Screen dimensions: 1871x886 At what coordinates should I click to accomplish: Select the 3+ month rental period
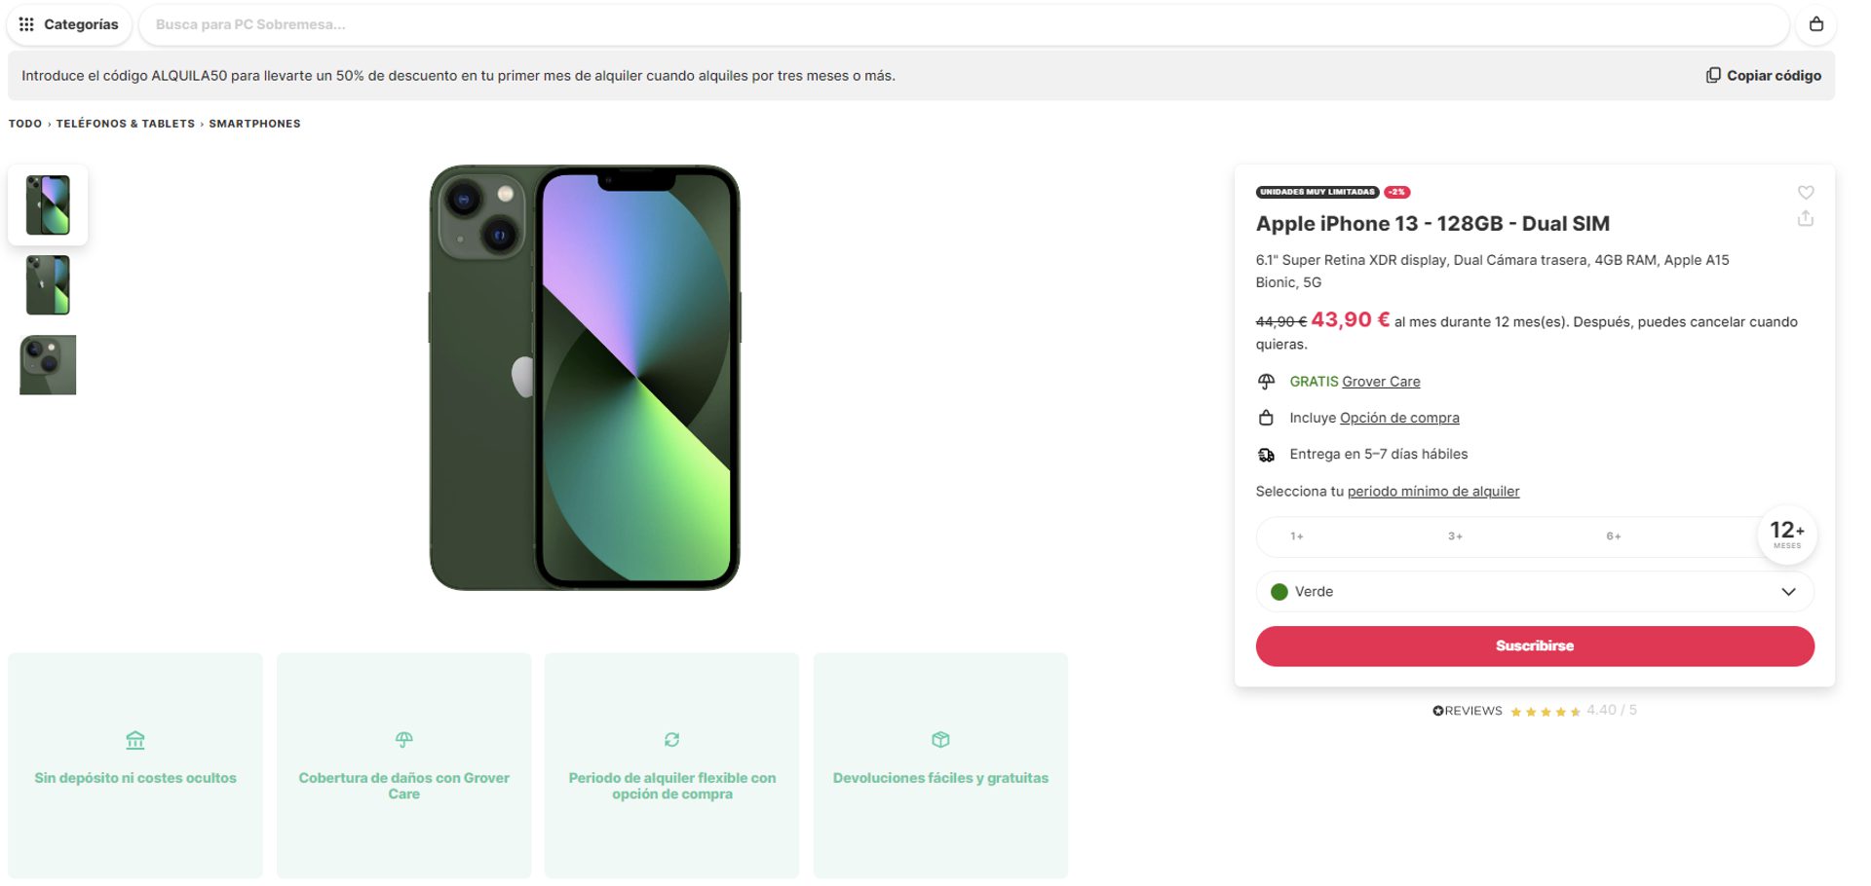click(1455, 536)
